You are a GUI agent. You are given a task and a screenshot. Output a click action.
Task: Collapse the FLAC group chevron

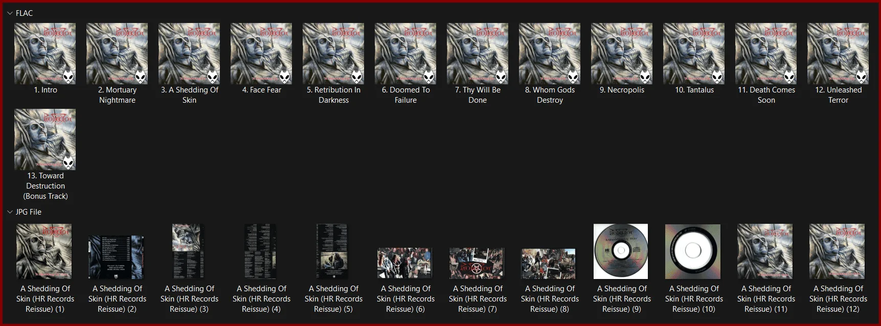10,13
